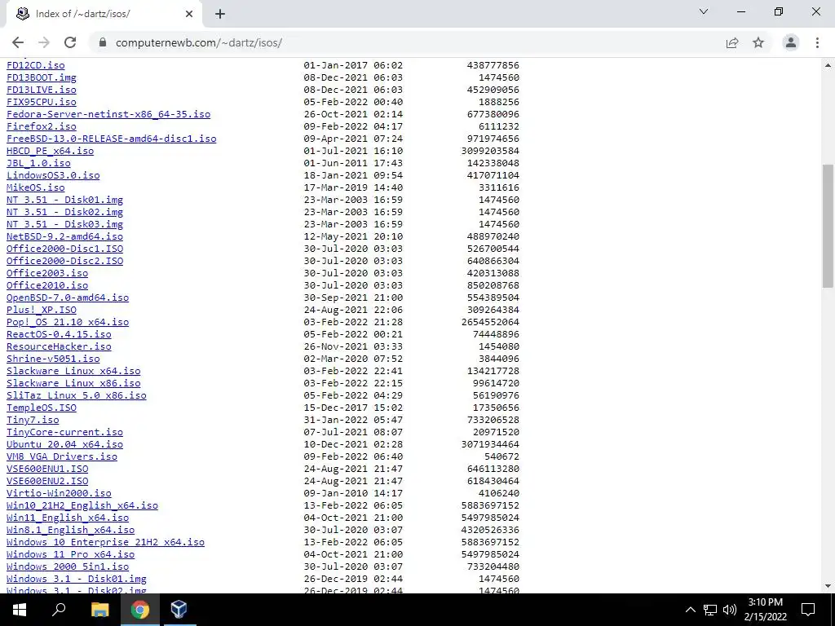Open LindowsOS3.0.iso link
Viewport: 835px width, 626px height.
click(x=53, y=175)
